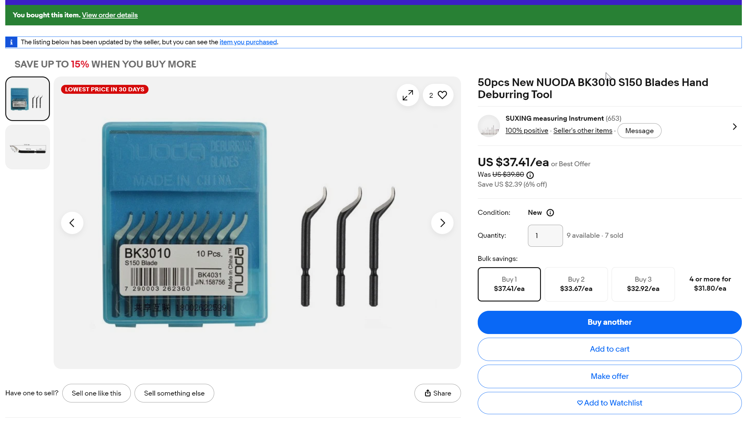753x421 pixels.
Task: Open condition info icon next to New
Action: point(550,213)
